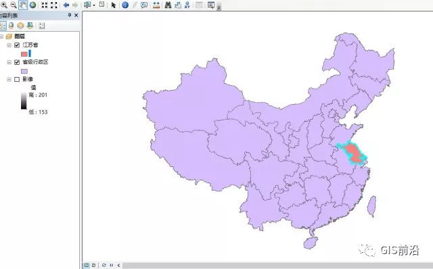Uncheck the 省级行政区 layer visibility

[17, 62]
